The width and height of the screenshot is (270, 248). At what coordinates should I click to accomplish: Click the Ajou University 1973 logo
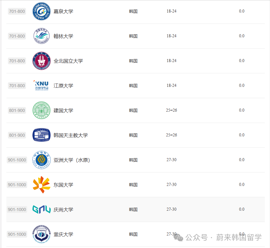click(x=42, y=160)
